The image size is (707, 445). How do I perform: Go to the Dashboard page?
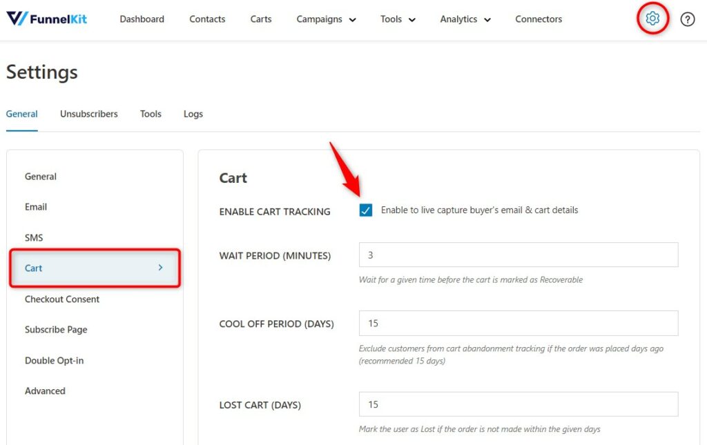click(142, 19)
